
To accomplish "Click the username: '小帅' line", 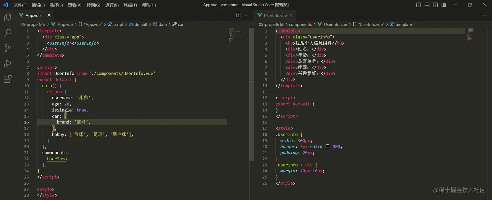I will pyautogui.click(x=73, y=98).
